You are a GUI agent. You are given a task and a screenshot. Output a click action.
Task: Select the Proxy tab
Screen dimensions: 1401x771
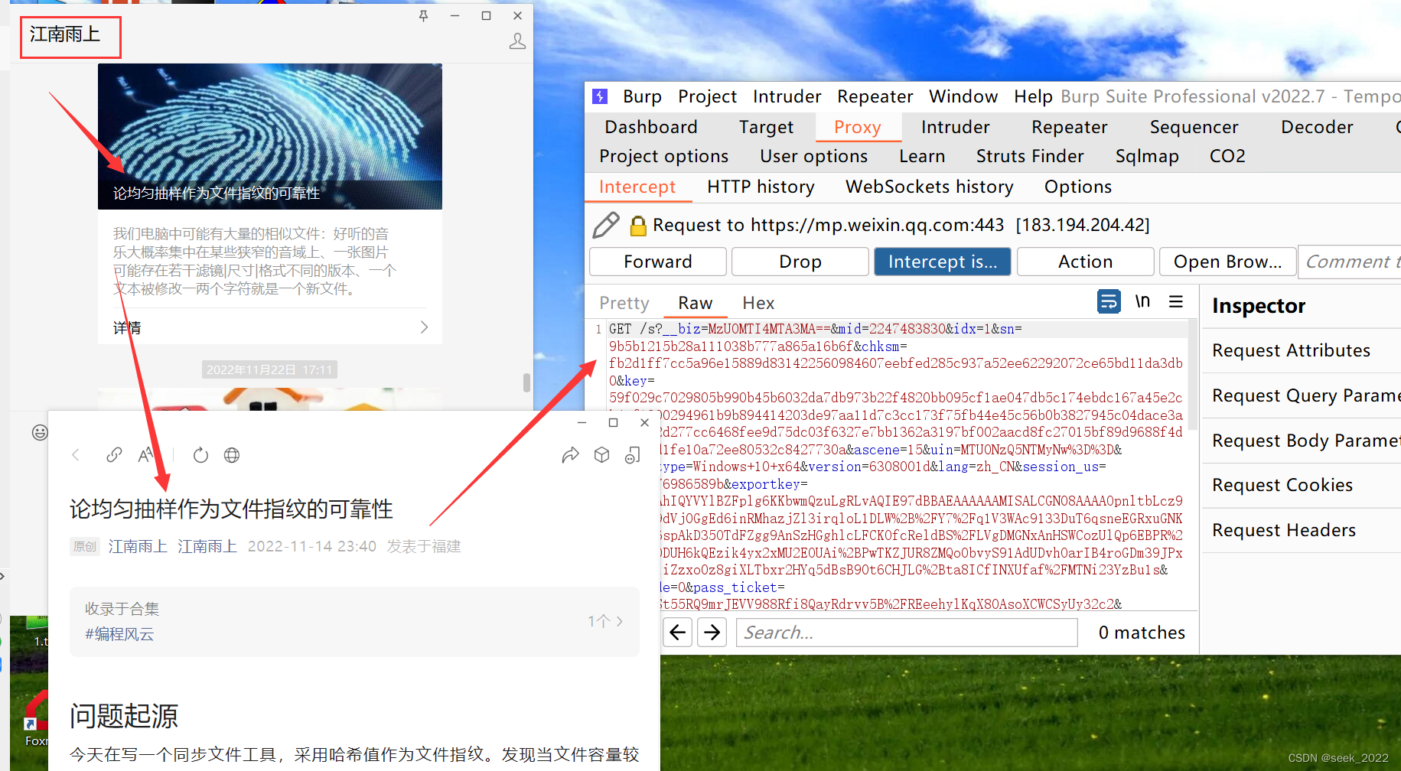click(x=858, y=127)
